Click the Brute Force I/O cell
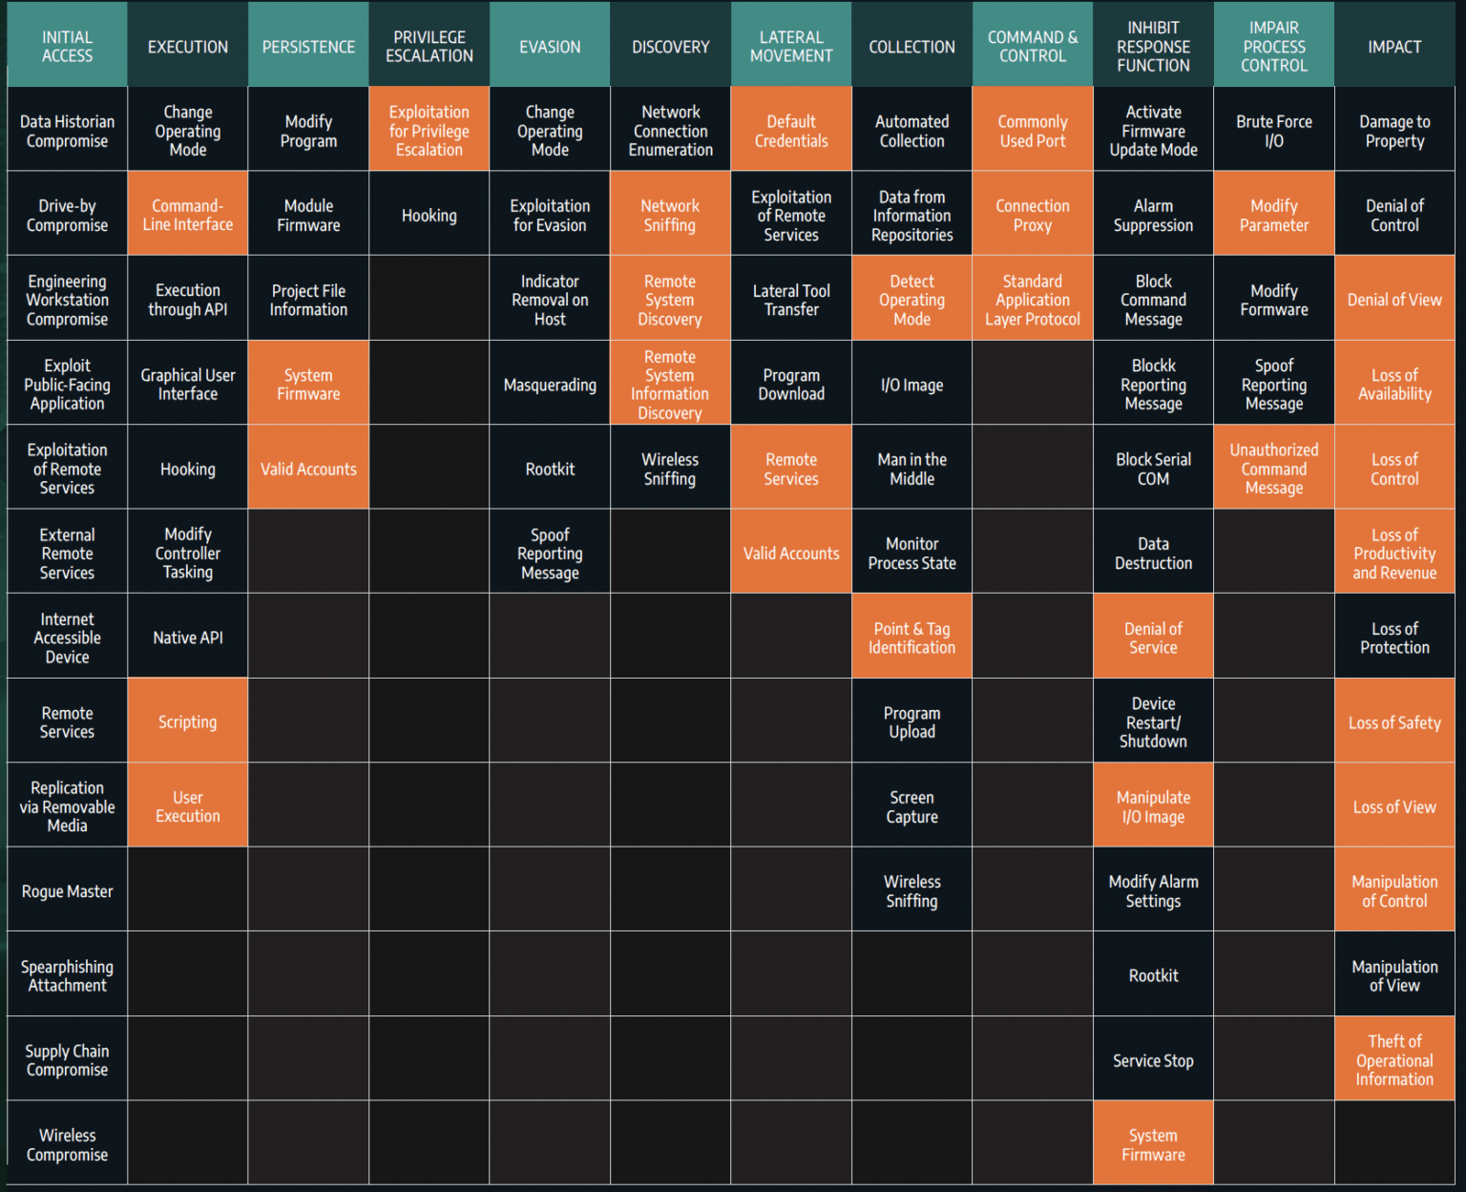 point(1274,130)
